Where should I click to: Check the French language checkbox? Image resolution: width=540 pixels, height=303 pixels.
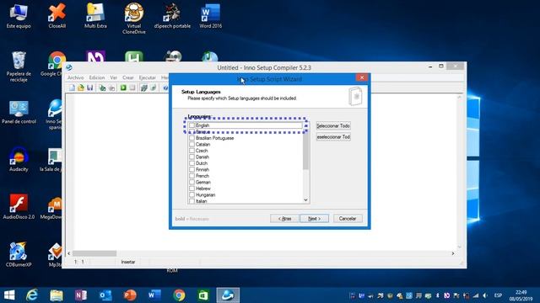[x=192, y=176]
